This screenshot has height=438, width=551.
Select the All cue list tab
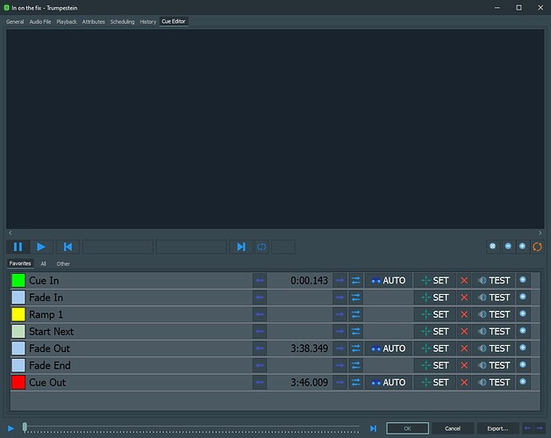pyautogui.click(x=44, y=263)
